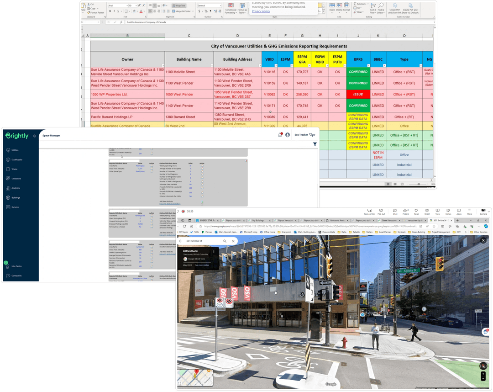Open EcoModeler in Brightly sidebar
Image resolution: width=493 pixels, height=392 pixels.
pos(14,159)
